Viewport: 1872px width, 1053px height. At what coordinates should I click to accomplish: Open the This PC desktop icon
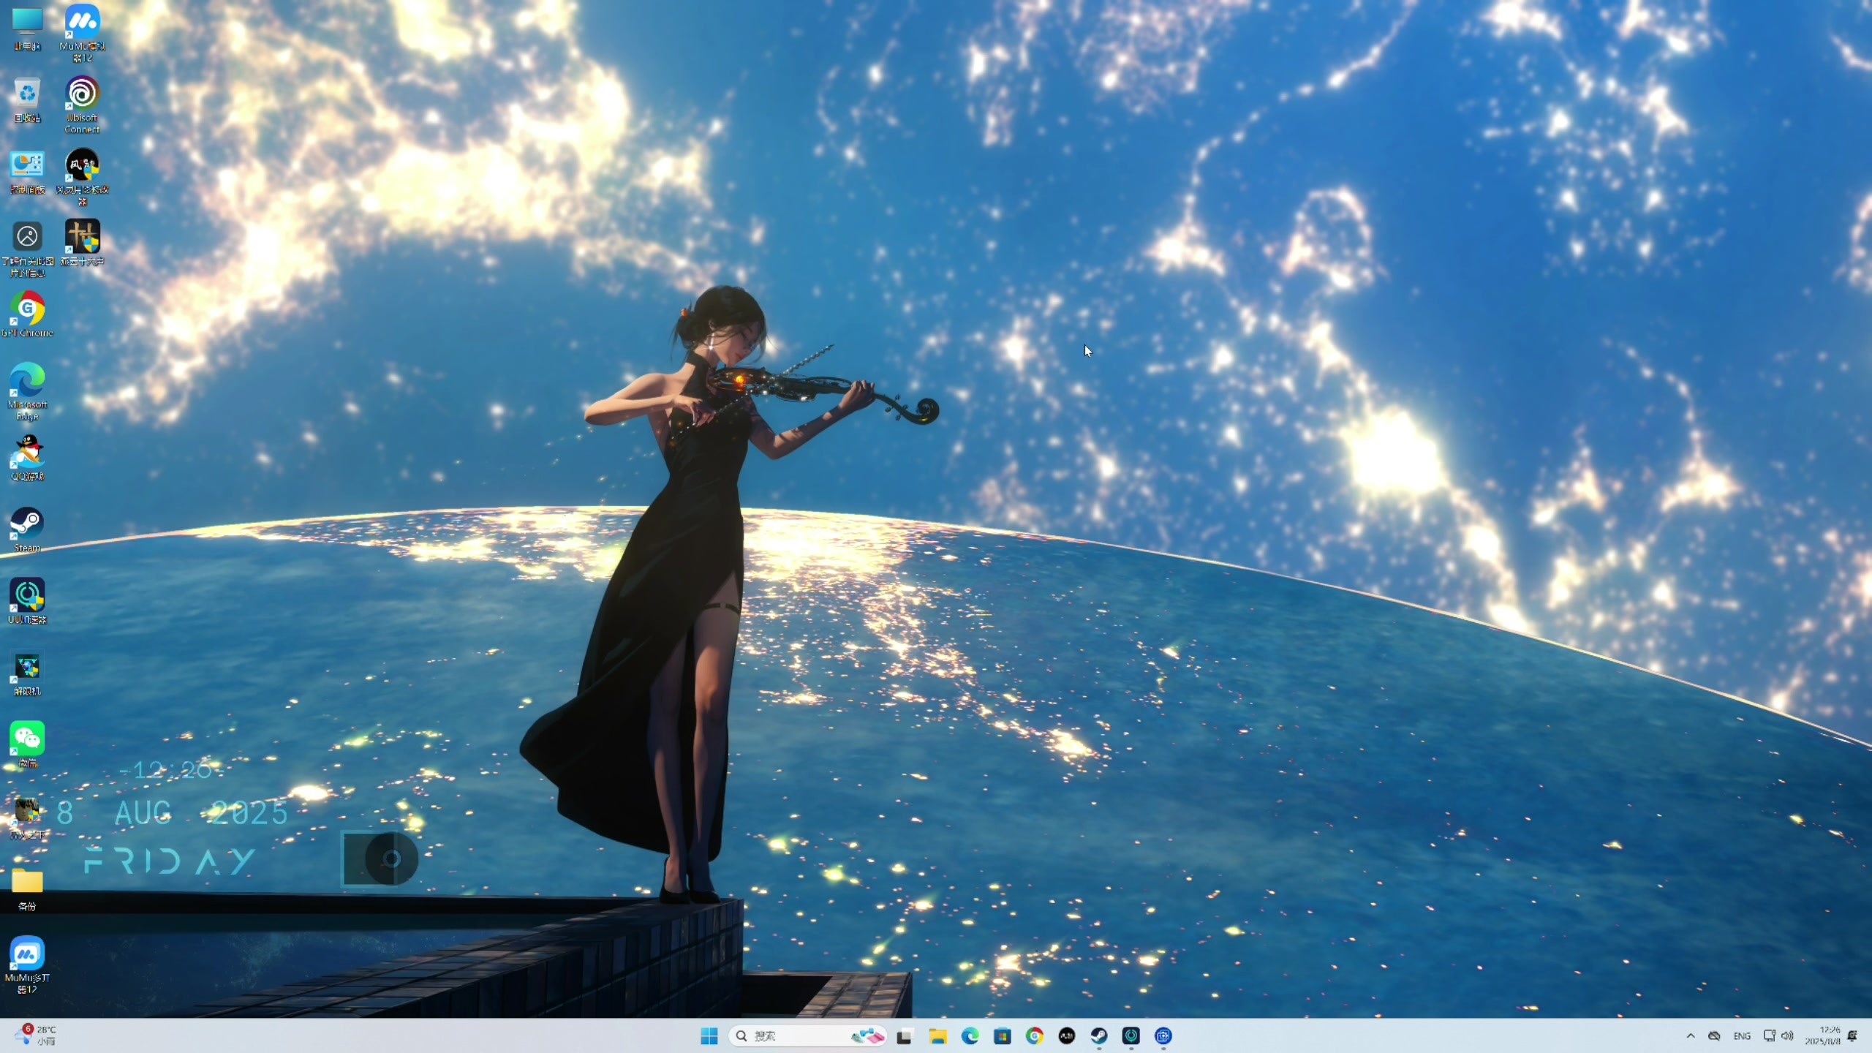(27, 29)
